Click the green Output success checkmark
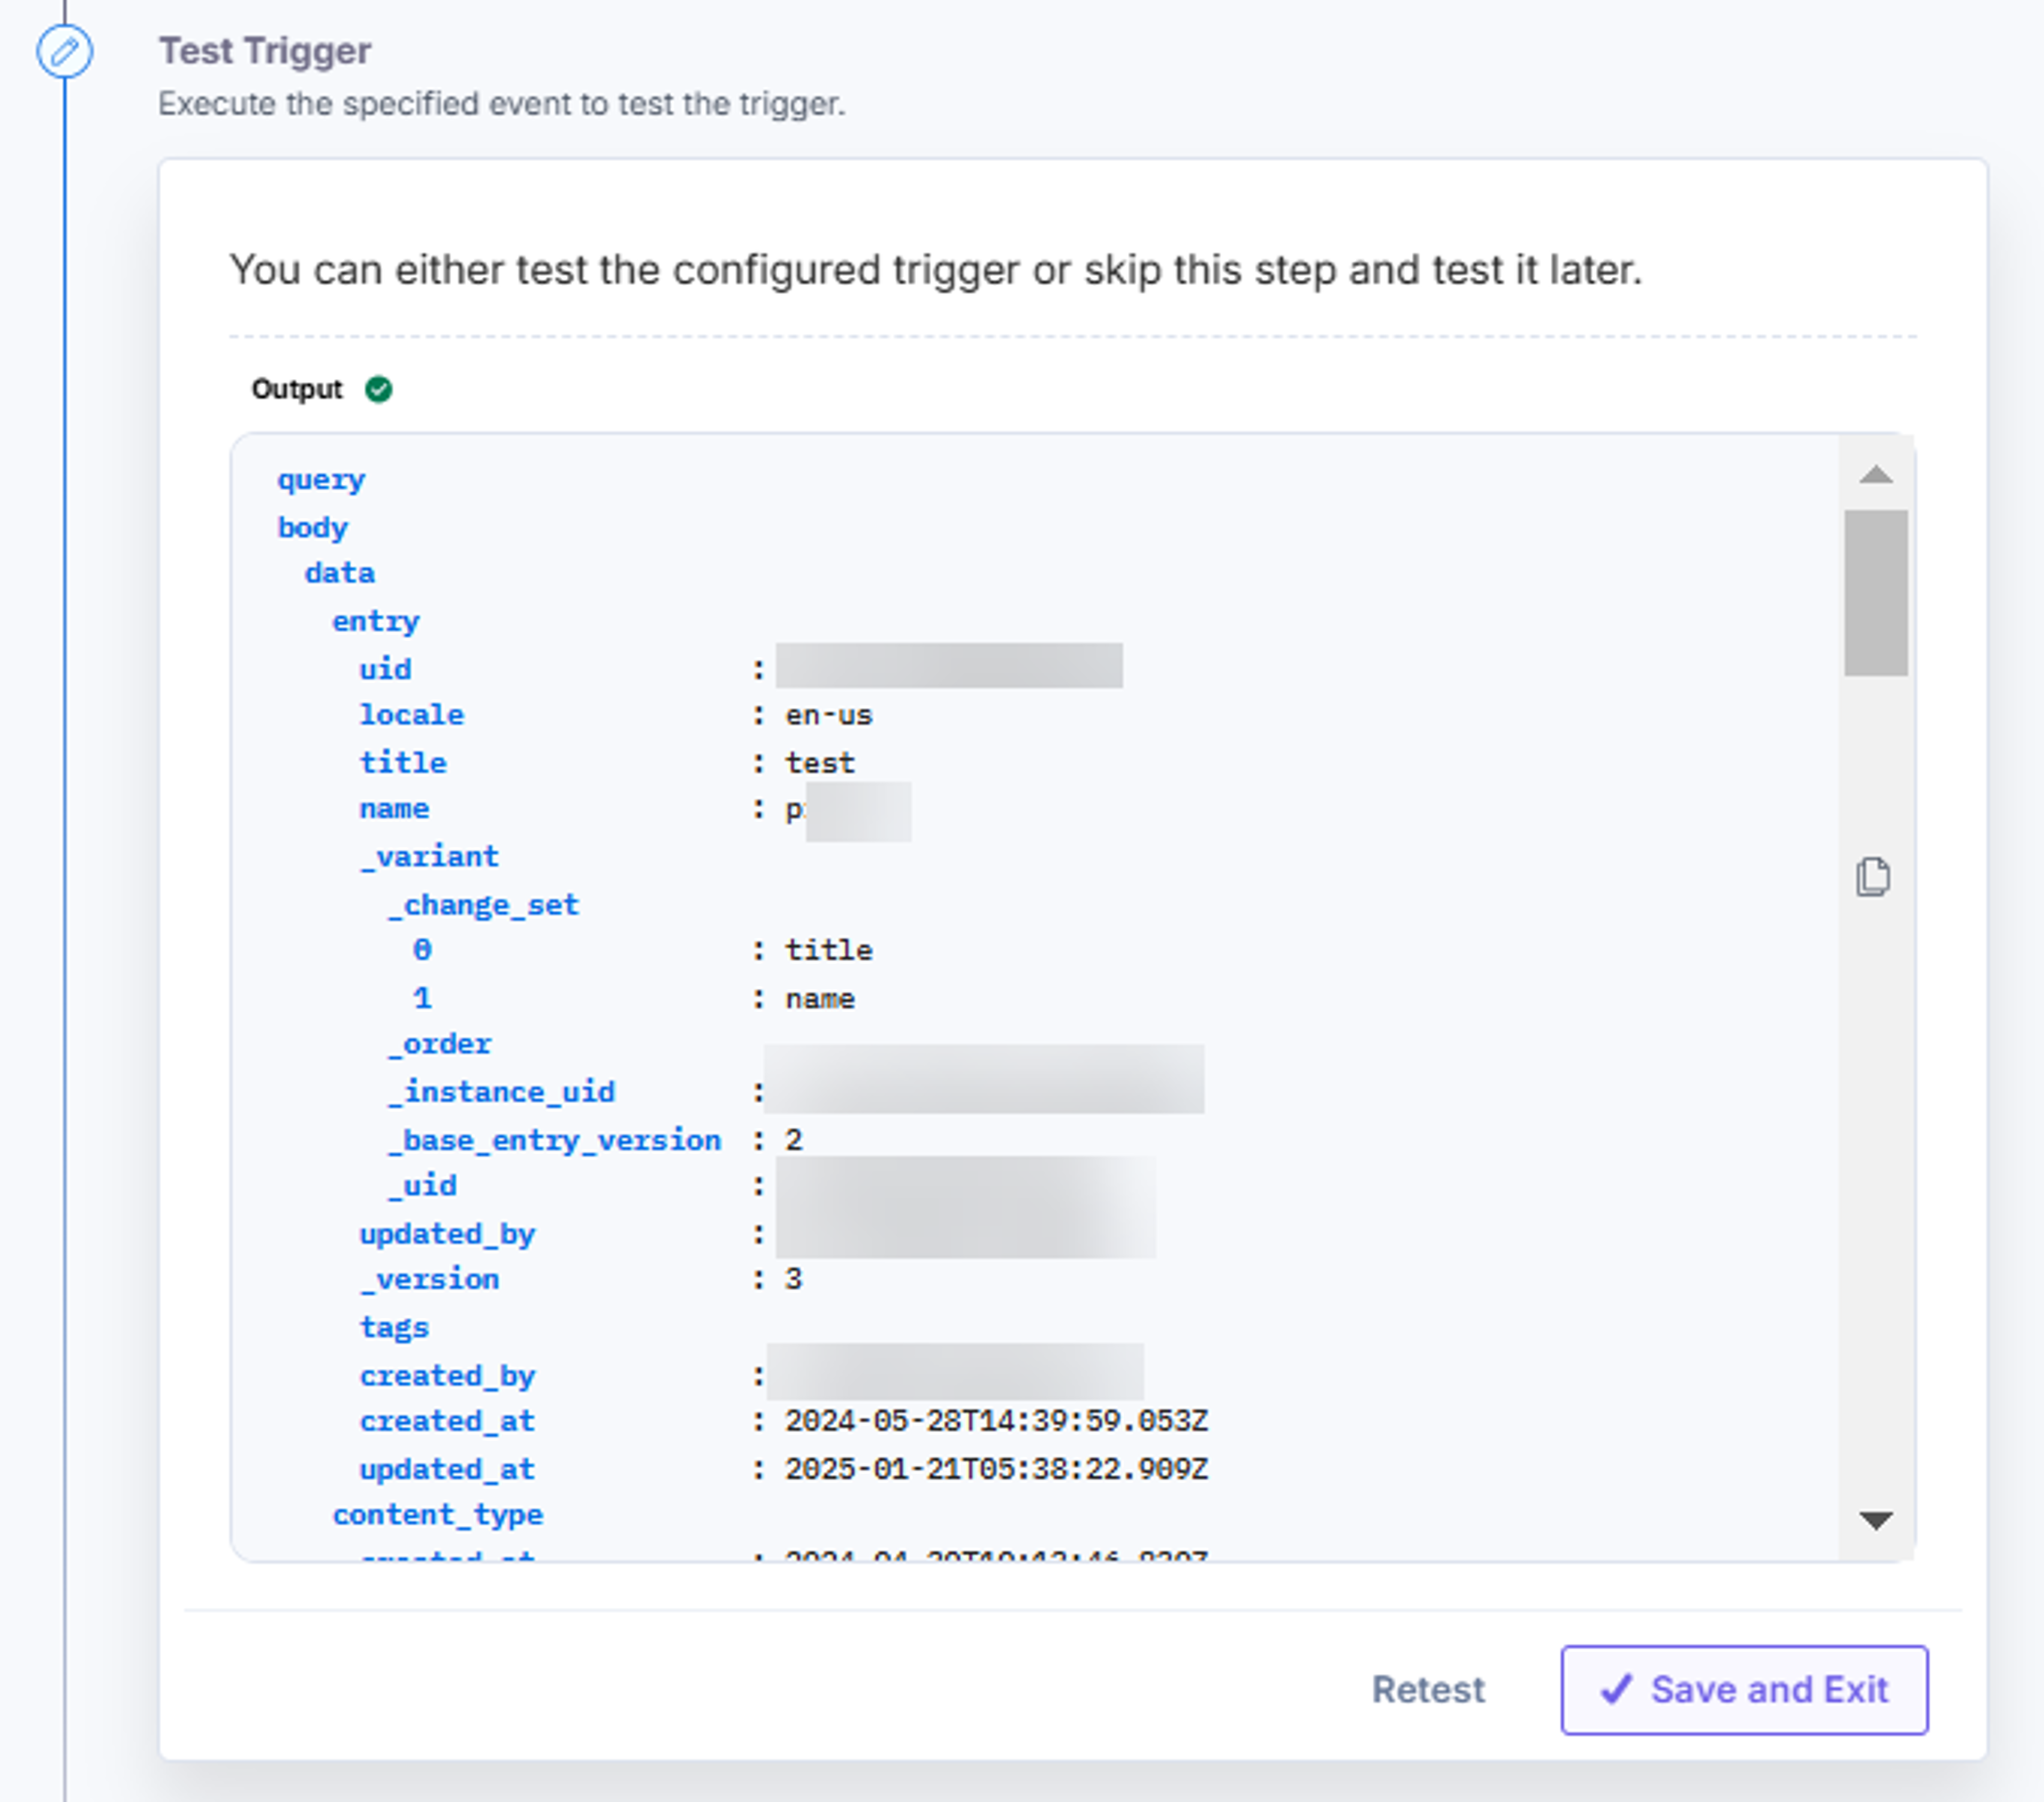This screenshot has width=2044, height=1802. tap(379, 389)
